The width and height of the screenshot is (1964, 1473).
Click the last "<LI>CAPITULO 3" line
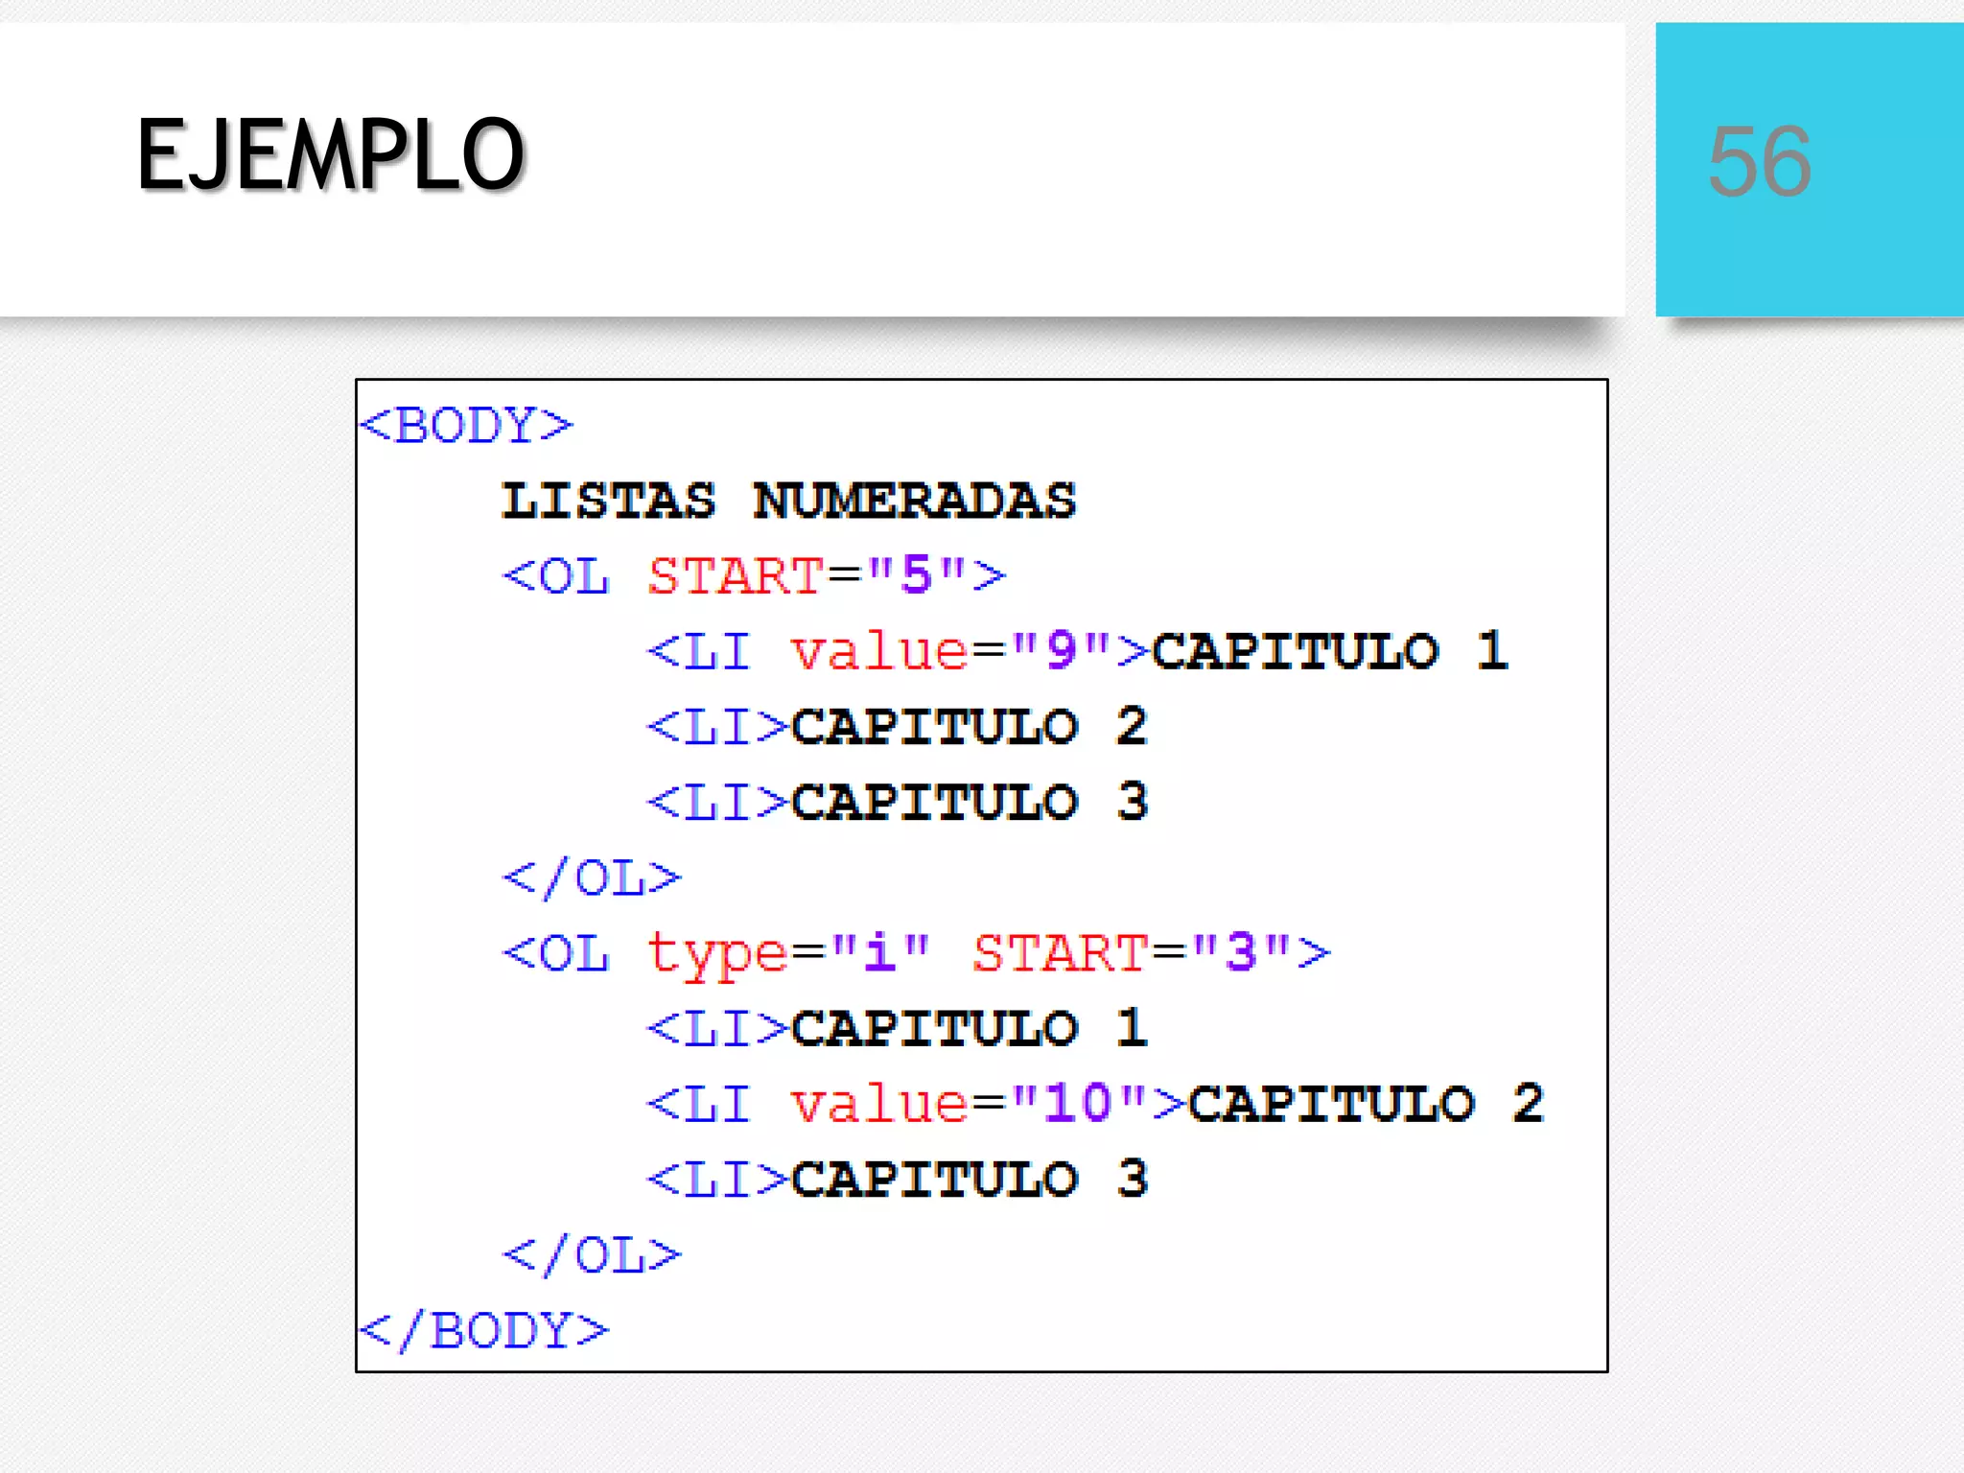click(x=898, y=1179)
